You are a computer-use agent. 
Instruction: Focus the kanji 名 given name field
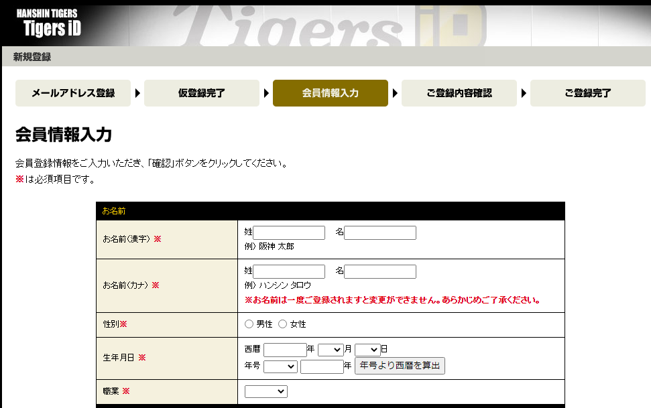click(380, 233)
